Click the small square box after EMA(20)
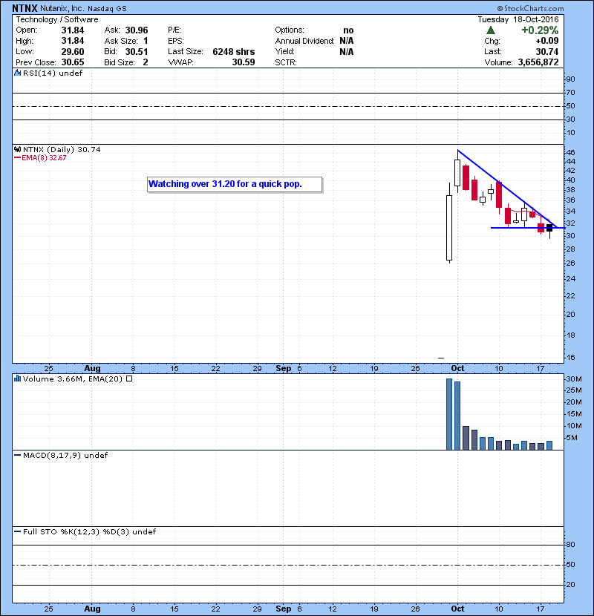 pyautogui.click(x=129, y=379)
